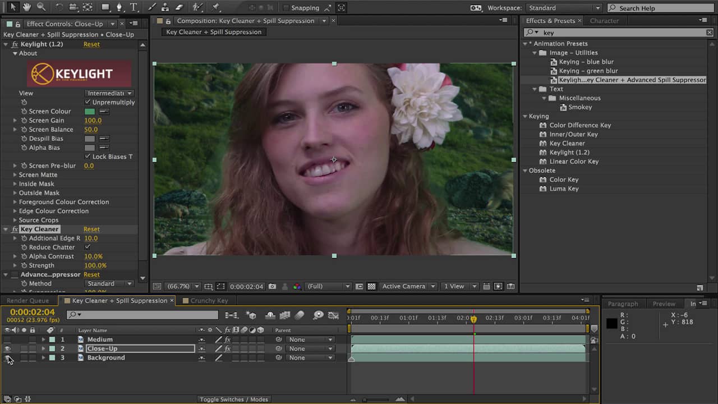Image resolution: width=718 pixels, height=404 pixels.
Task: Switch to the Render Queue tab
Action: point(27,300)
